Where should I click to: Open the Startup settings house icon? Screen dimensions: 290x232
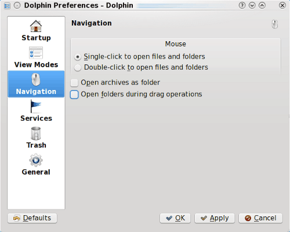point(36,26)
